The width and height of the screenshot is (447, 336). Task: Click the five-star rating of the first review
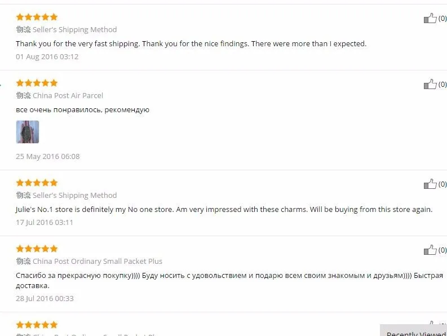(37, 17)
